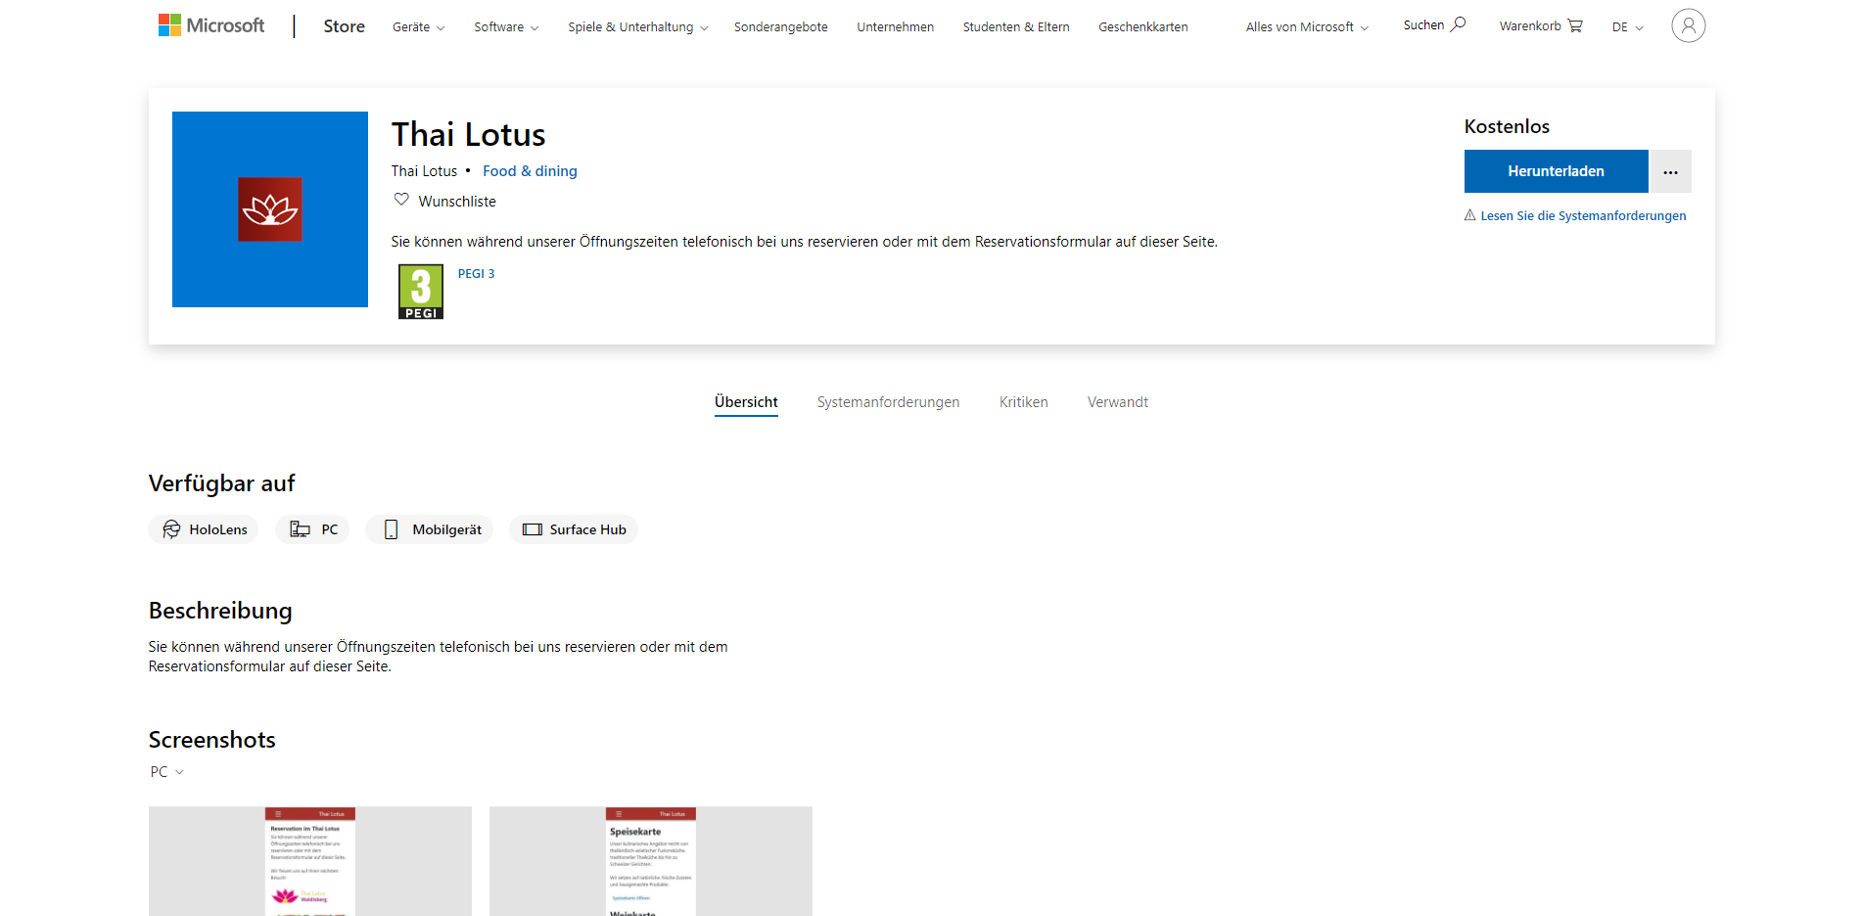Open the Kritiken tab

1023,401
